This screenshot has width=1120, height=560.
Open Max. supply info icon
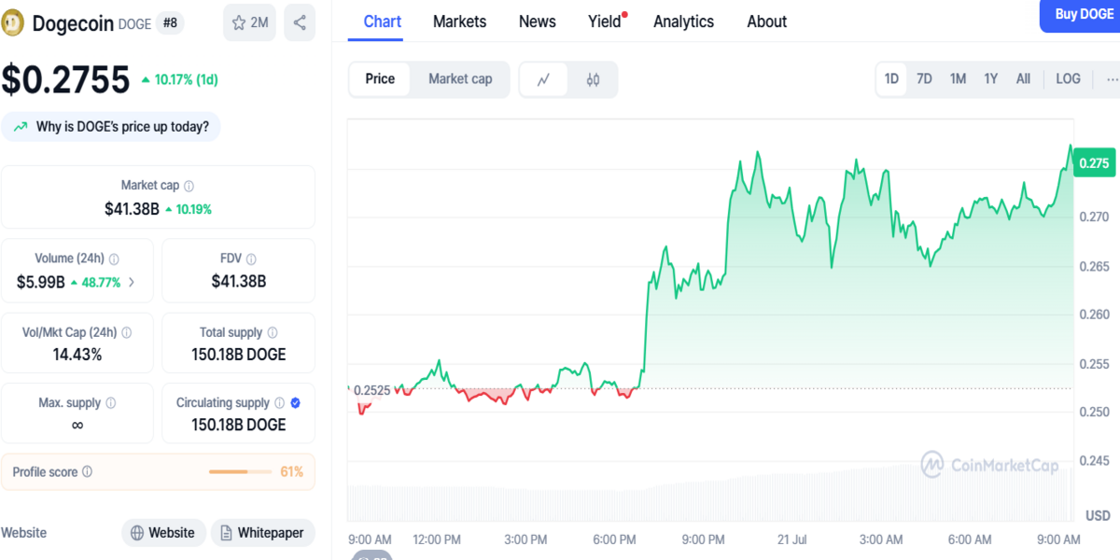click(x=110, y=403)
